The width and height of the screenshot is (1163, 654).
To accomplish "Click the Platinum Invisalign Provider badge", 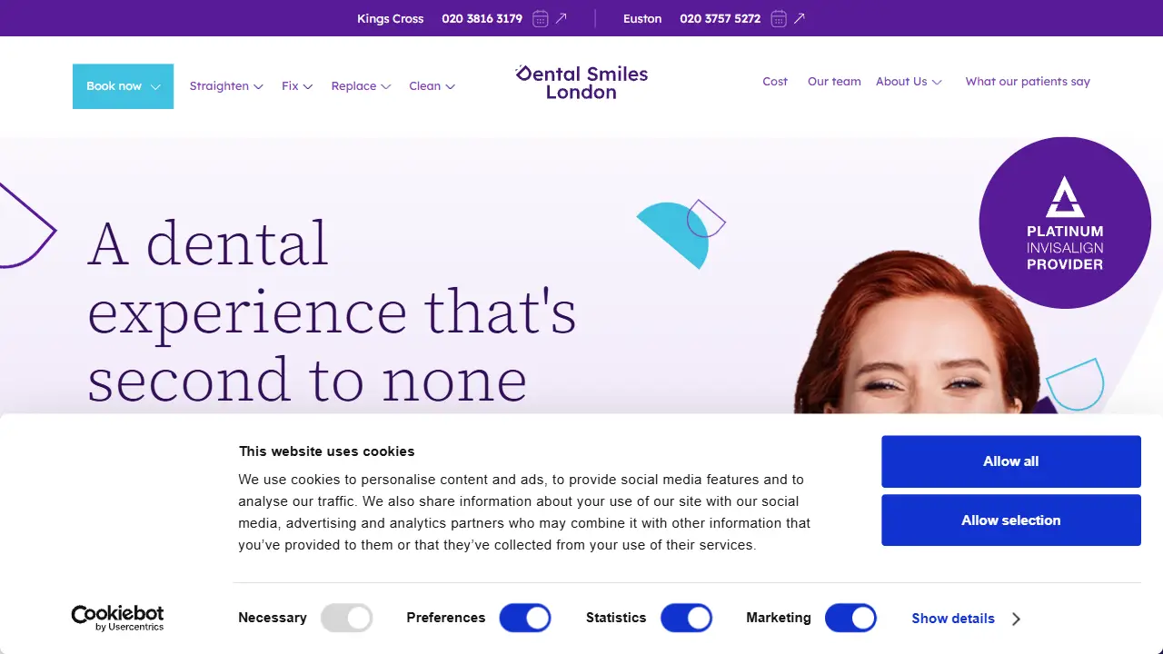I will 1065,223.
